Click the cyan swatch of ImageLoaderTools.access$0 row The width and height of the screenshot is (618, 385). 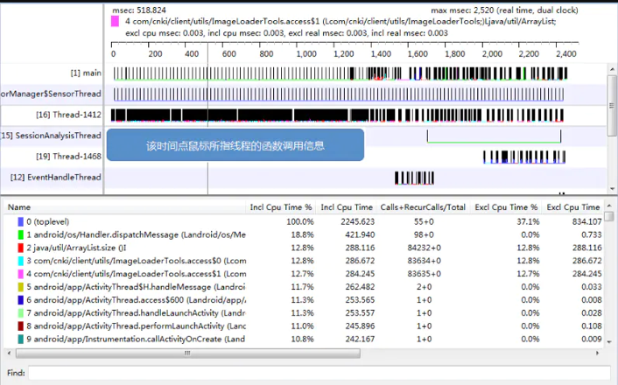(x=21, y=261)
